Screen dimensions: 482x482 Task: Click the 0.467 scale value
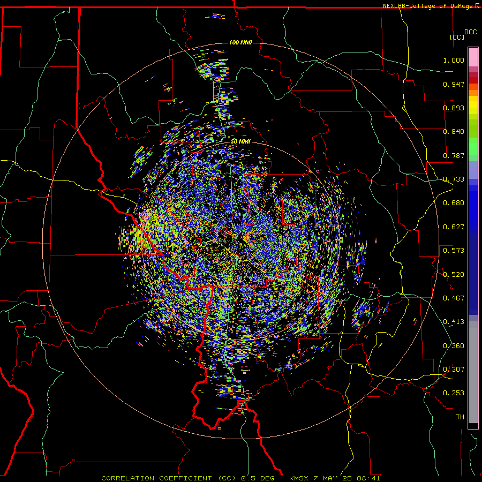pos(454,298)
